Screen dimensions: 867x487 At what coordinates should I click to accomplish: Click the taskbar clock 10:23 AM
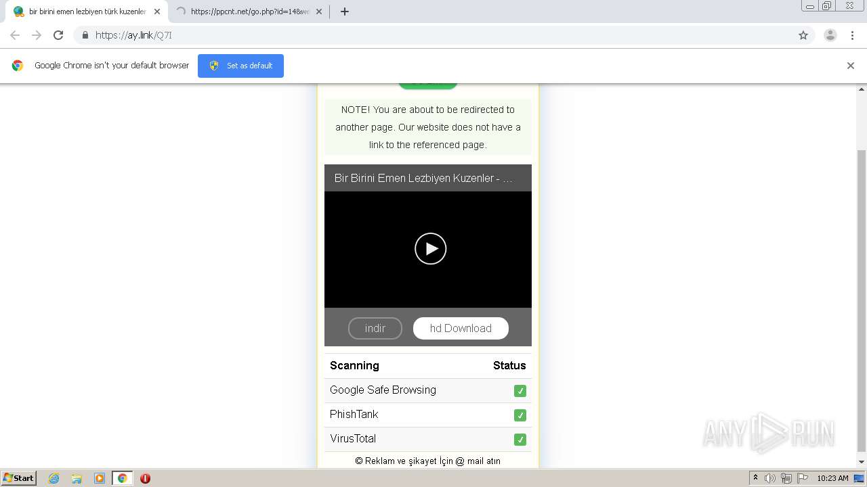click(832, 478)
